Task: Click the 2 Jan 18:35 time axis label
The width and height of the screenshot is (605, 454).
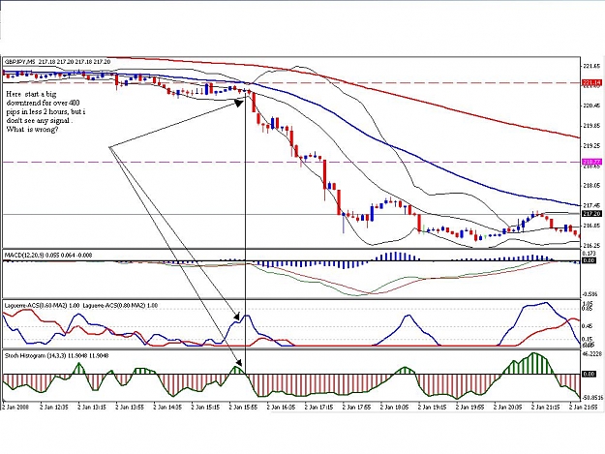Action: 394,407
